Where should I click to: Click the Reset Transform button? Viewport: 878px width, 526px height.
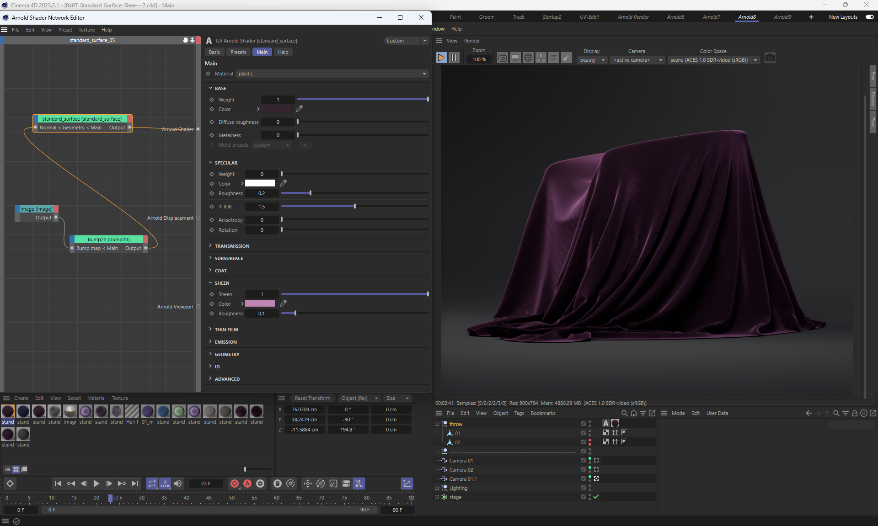[x=312, y=398]
